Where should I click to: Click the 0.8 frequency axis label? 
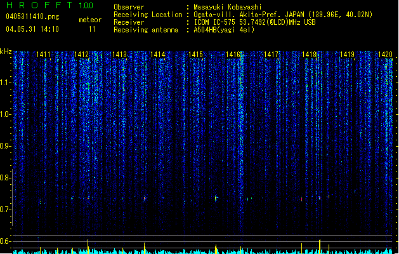[5, 178]
